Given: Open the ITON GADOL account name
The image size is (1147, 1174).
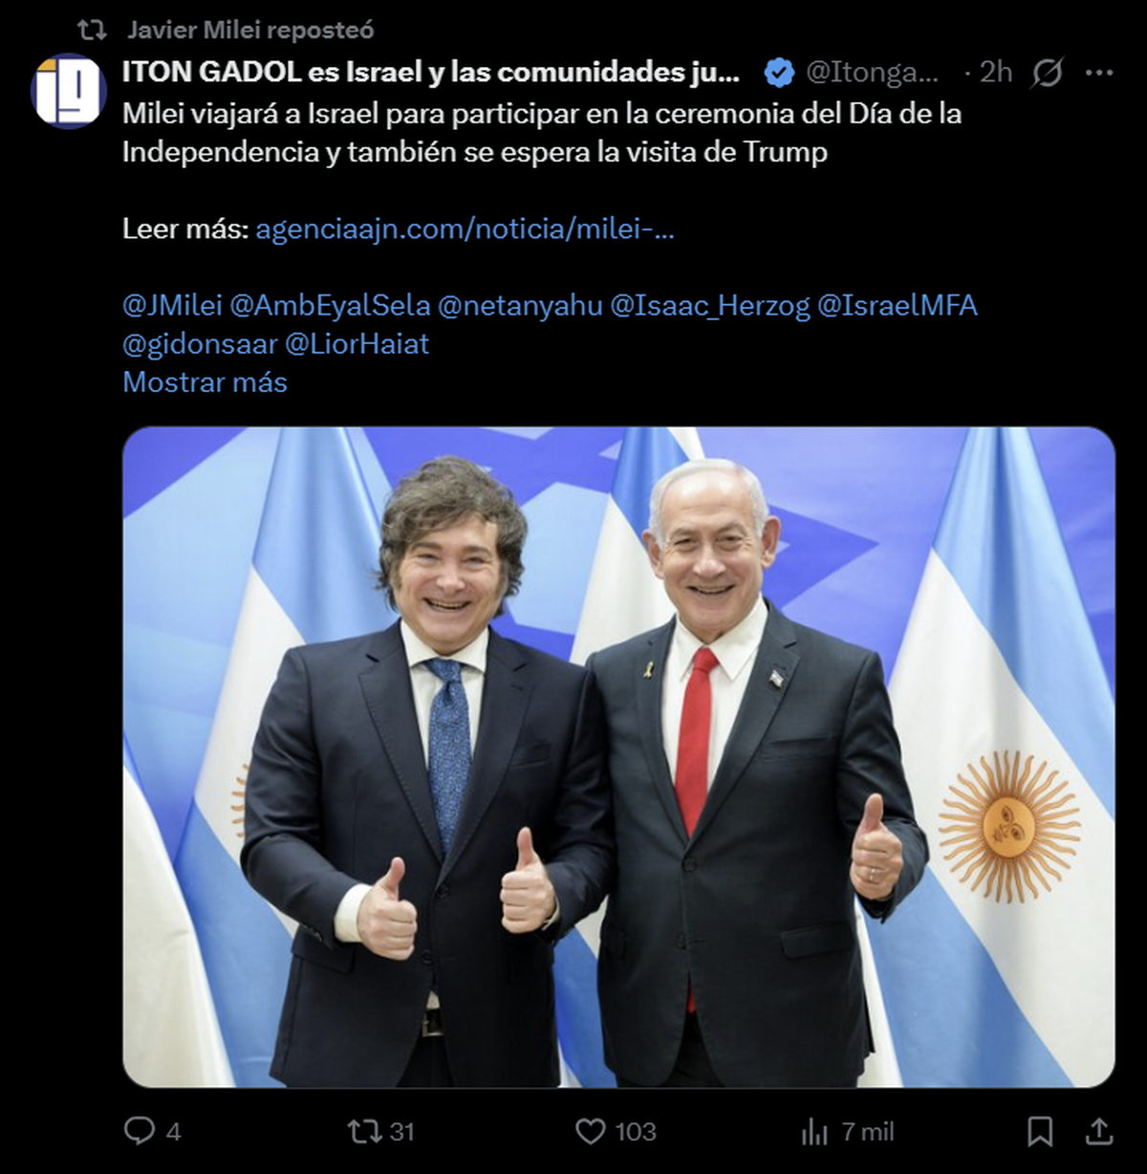Looking at the screenshot, I should 430,73.
